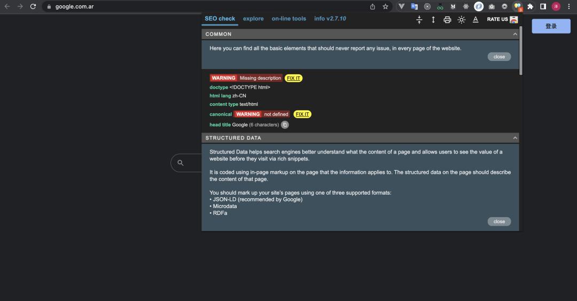This screenshot has height=301, width=577.
Task: Click FIX IT next to canonical warning
Action: (x=302, y=114)
